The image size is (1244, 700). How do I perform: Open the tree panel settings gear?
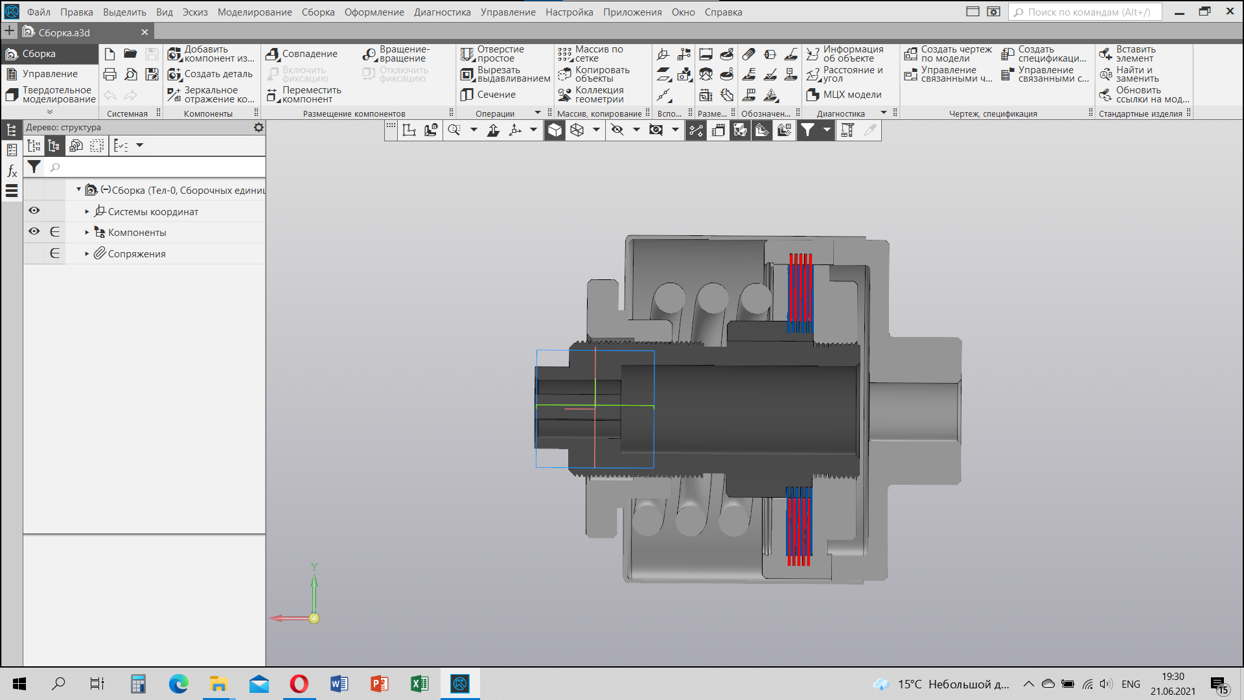259,128
